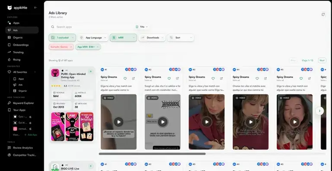
Task: Open the Downloads filter dropdown
Action: pyautogui.click(x=152, y=38)
